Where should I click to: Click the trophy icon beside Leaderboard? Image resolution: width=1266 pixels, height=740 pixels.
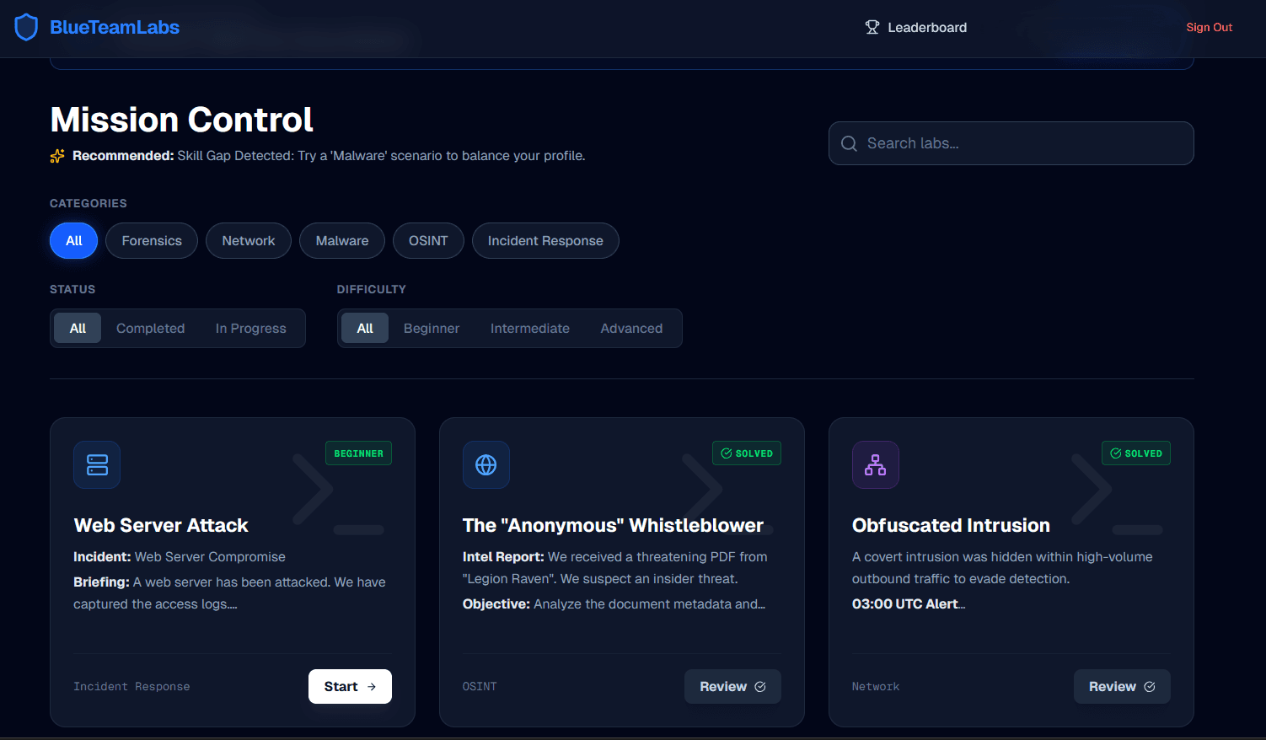pyautogui.click(x=871, y=26)
